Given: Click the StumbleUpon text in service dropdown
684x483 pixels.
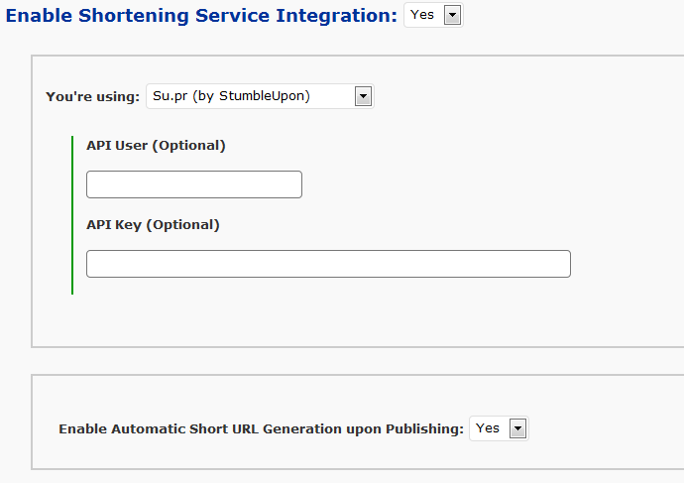Looking at the screenshot, I should point(265,96).
